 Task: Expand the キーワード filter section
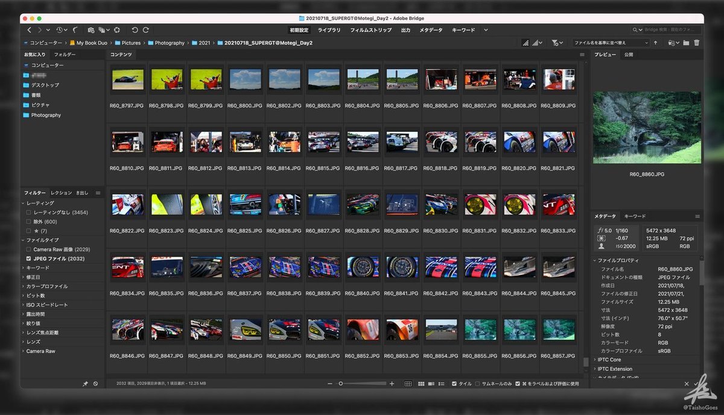23,267
